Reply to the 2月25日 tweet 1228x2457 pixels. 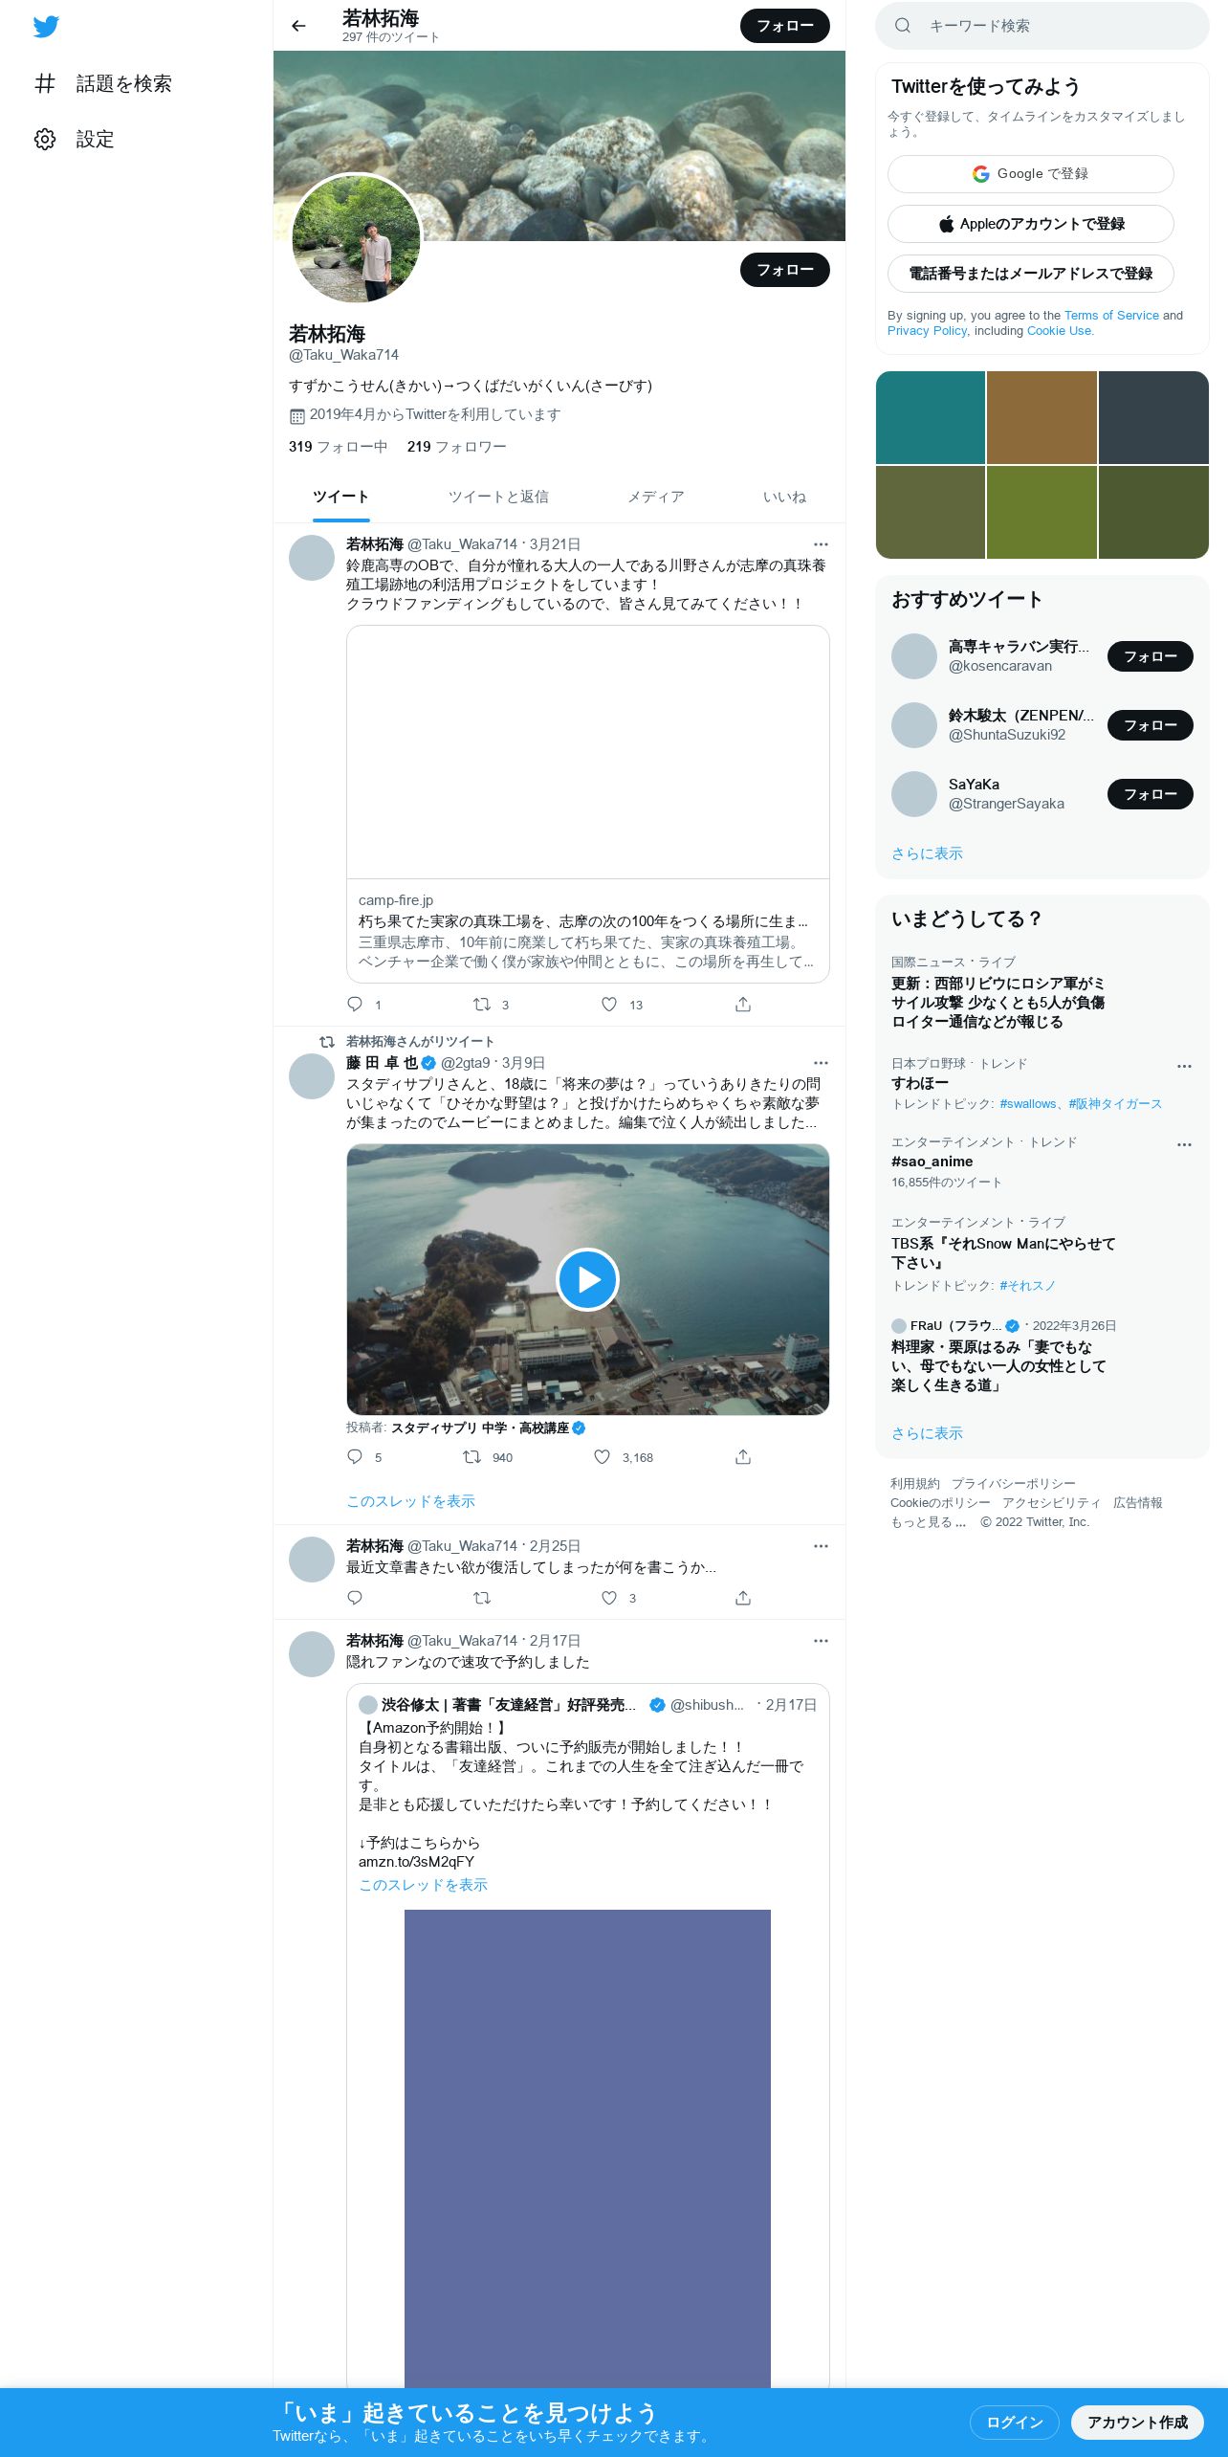[x=355, y=1597]
